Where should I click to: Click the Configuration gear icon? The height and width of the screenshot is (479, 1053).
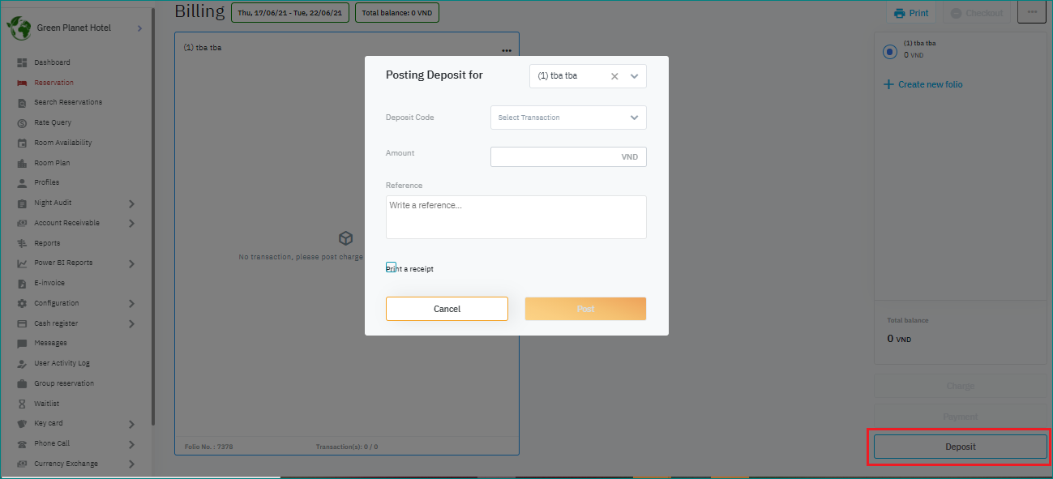22,303
